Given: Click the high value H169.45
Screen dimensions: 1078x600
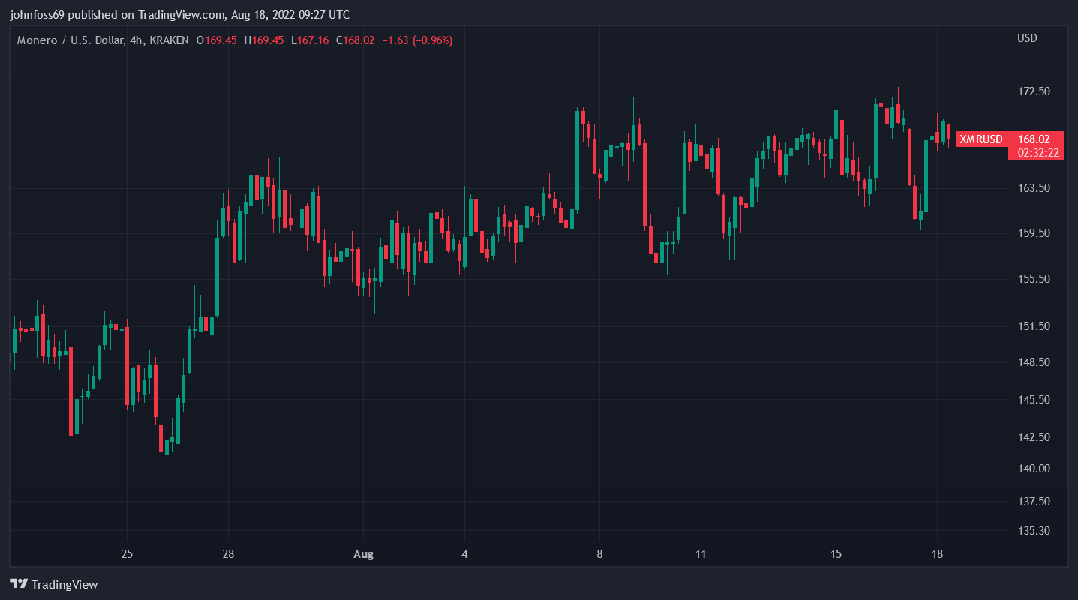Looking at the screenshot, I should click(263, 40).
